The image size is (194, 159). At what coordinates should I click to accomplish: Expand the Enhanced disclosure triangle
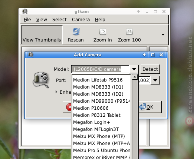click(x=56, y=92)
